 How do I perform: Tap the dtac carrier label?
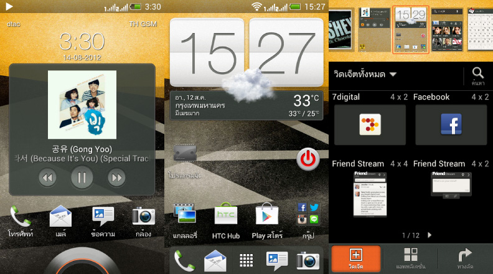point(14,24)
